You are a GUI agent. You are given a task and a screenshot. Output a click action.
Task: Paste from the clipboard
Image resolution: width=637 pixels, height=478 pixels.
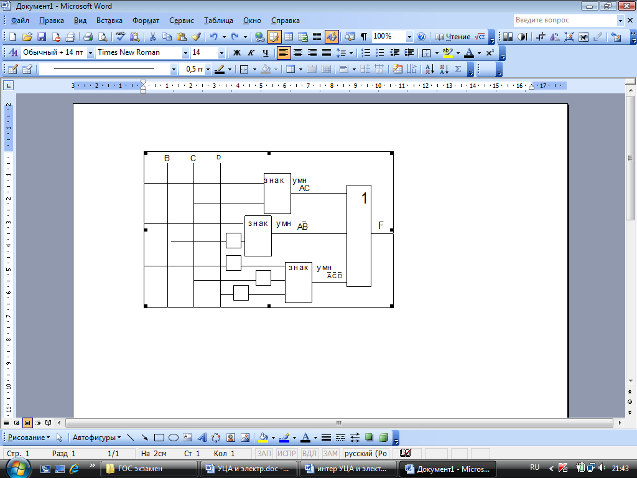182,37
